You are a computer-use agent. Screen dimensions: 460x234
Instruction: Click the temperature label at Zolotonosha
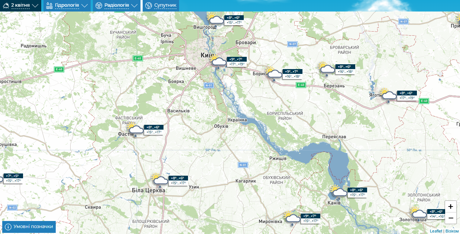click(436, 214)
